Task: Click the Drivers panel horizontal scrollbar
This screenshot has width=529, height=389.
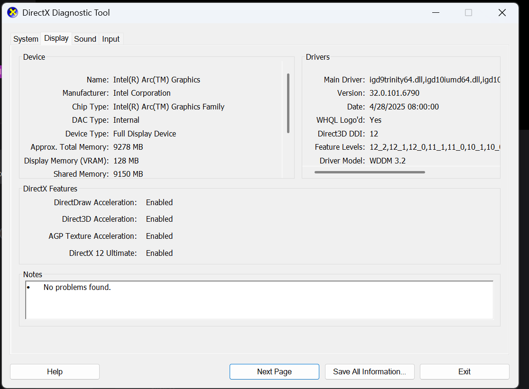Action: [370, 172]
